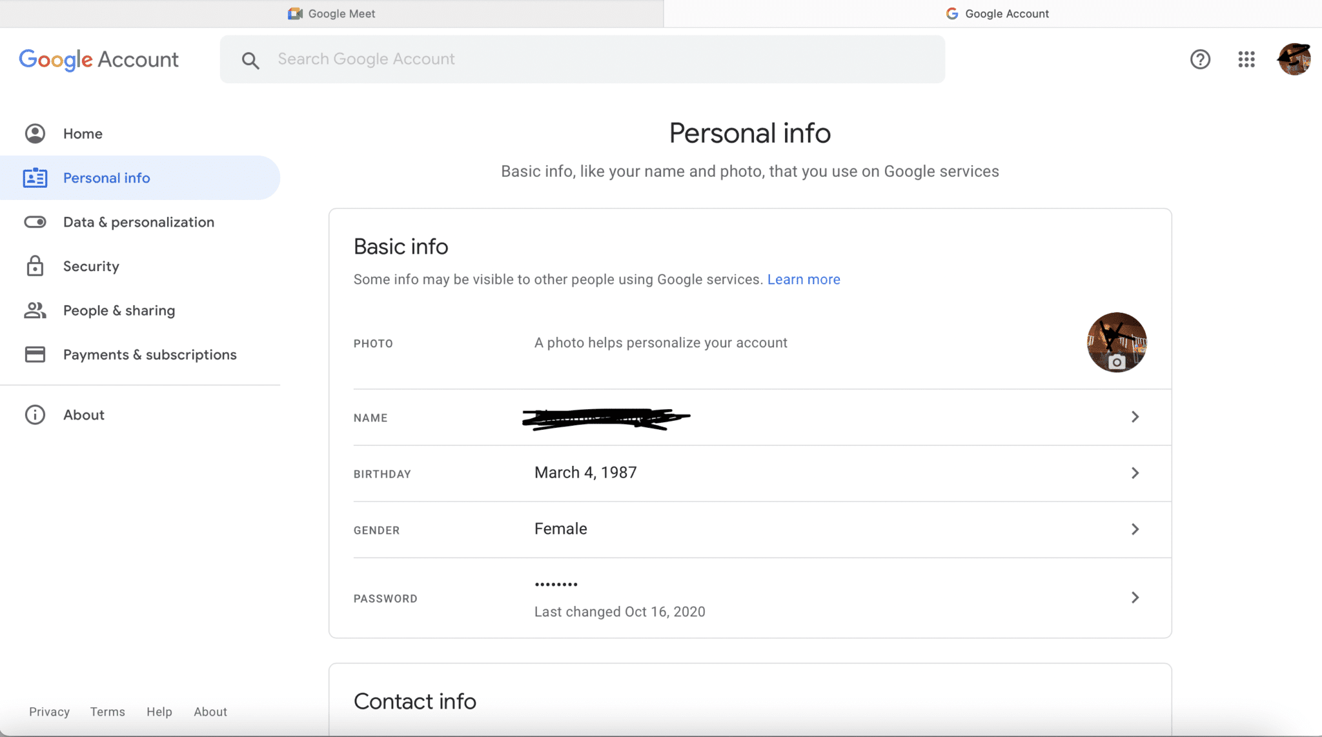Select the Personal info sidebar icon
The image size is (1322, 737).
pyautogui.click(x=34, y=177)
